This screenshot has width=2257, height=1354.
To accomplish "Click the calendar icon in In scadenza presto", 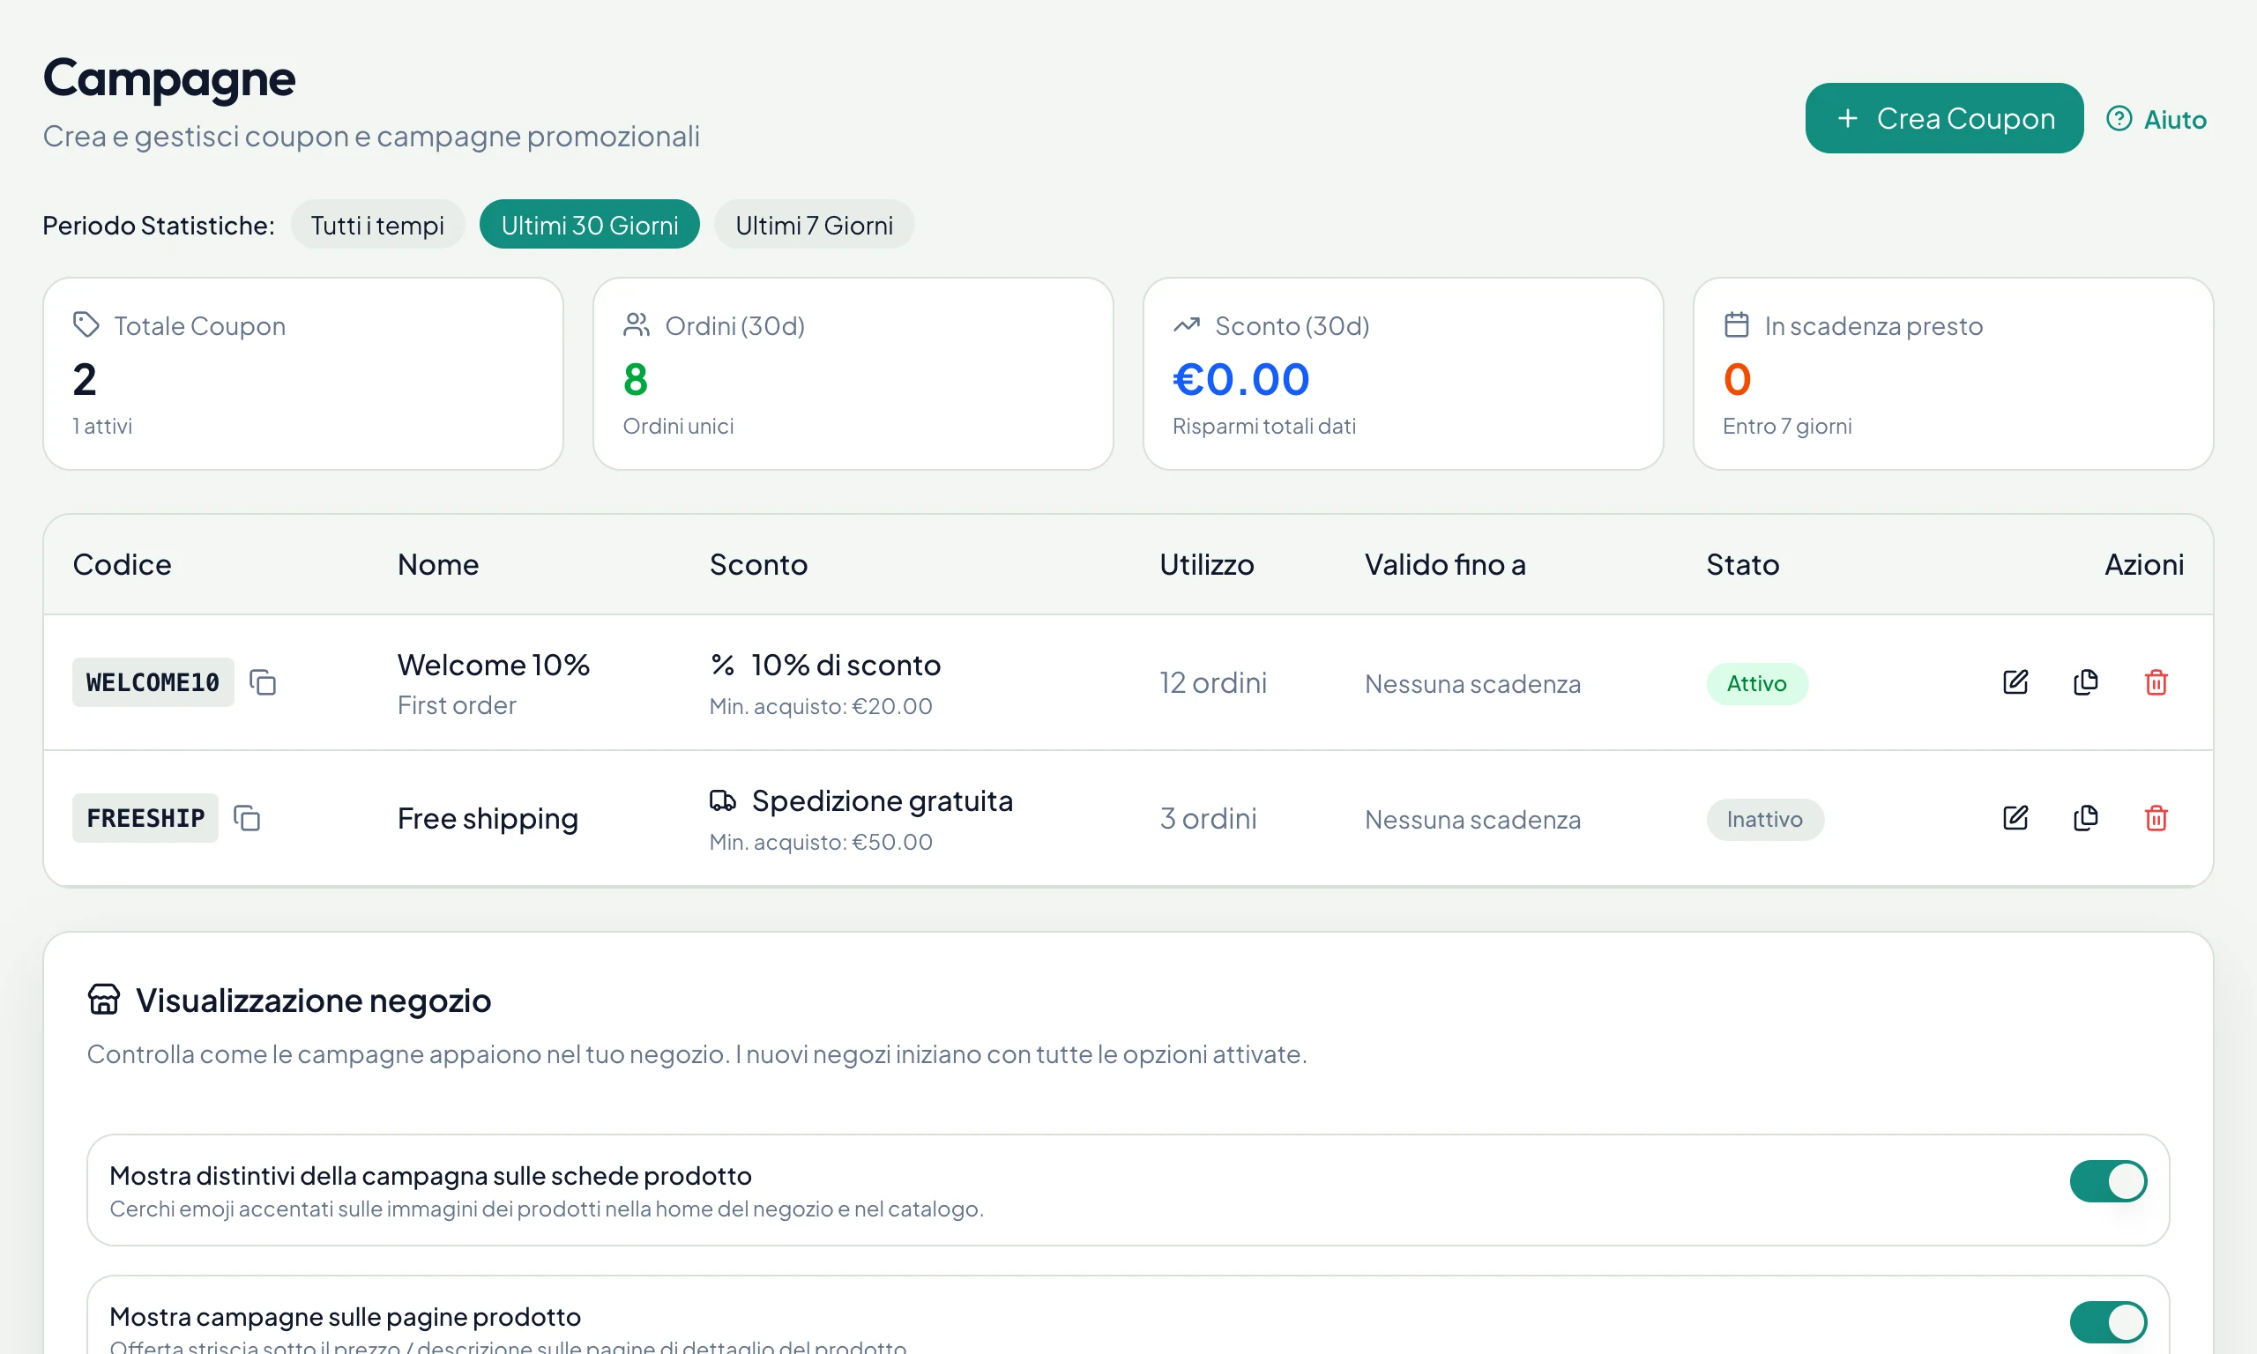I will tap(1736, 324).
